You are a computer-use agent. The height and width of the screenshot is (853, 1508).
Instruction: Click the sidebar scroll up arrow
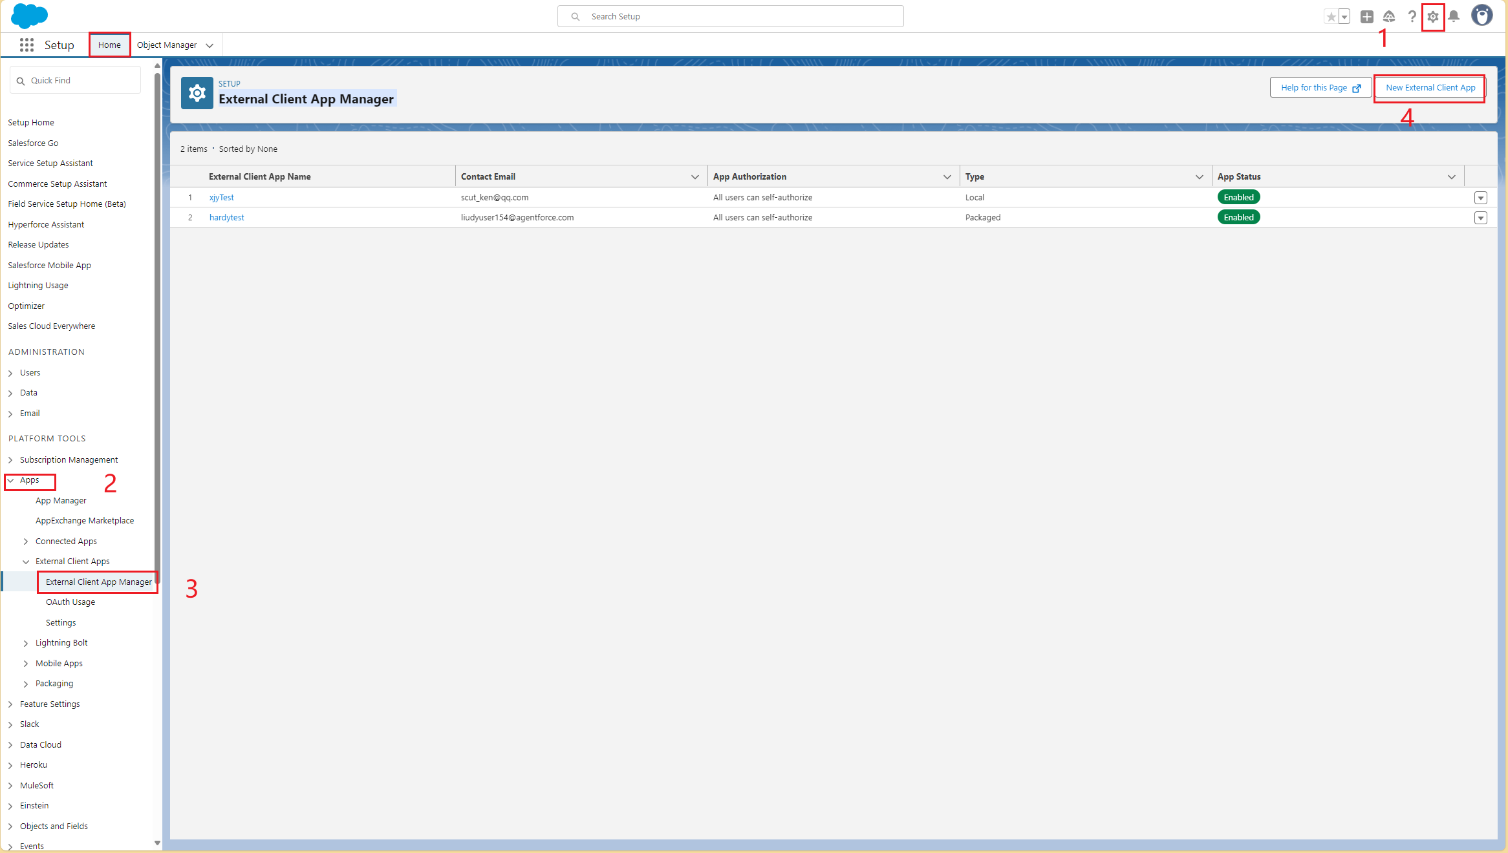[x=157, y=66]
